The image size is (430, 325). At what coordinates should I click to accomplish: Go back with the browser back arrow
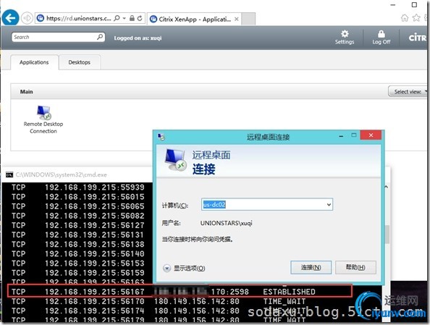[10, 18]
